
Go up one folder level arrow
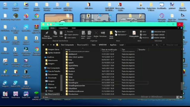54,45
